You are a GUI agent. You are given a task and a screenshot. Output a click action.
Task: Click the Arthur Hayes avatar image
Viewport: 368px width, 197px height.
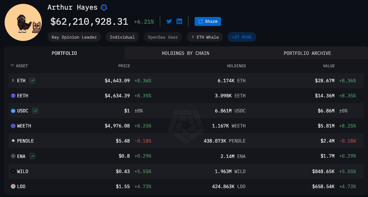23,22
